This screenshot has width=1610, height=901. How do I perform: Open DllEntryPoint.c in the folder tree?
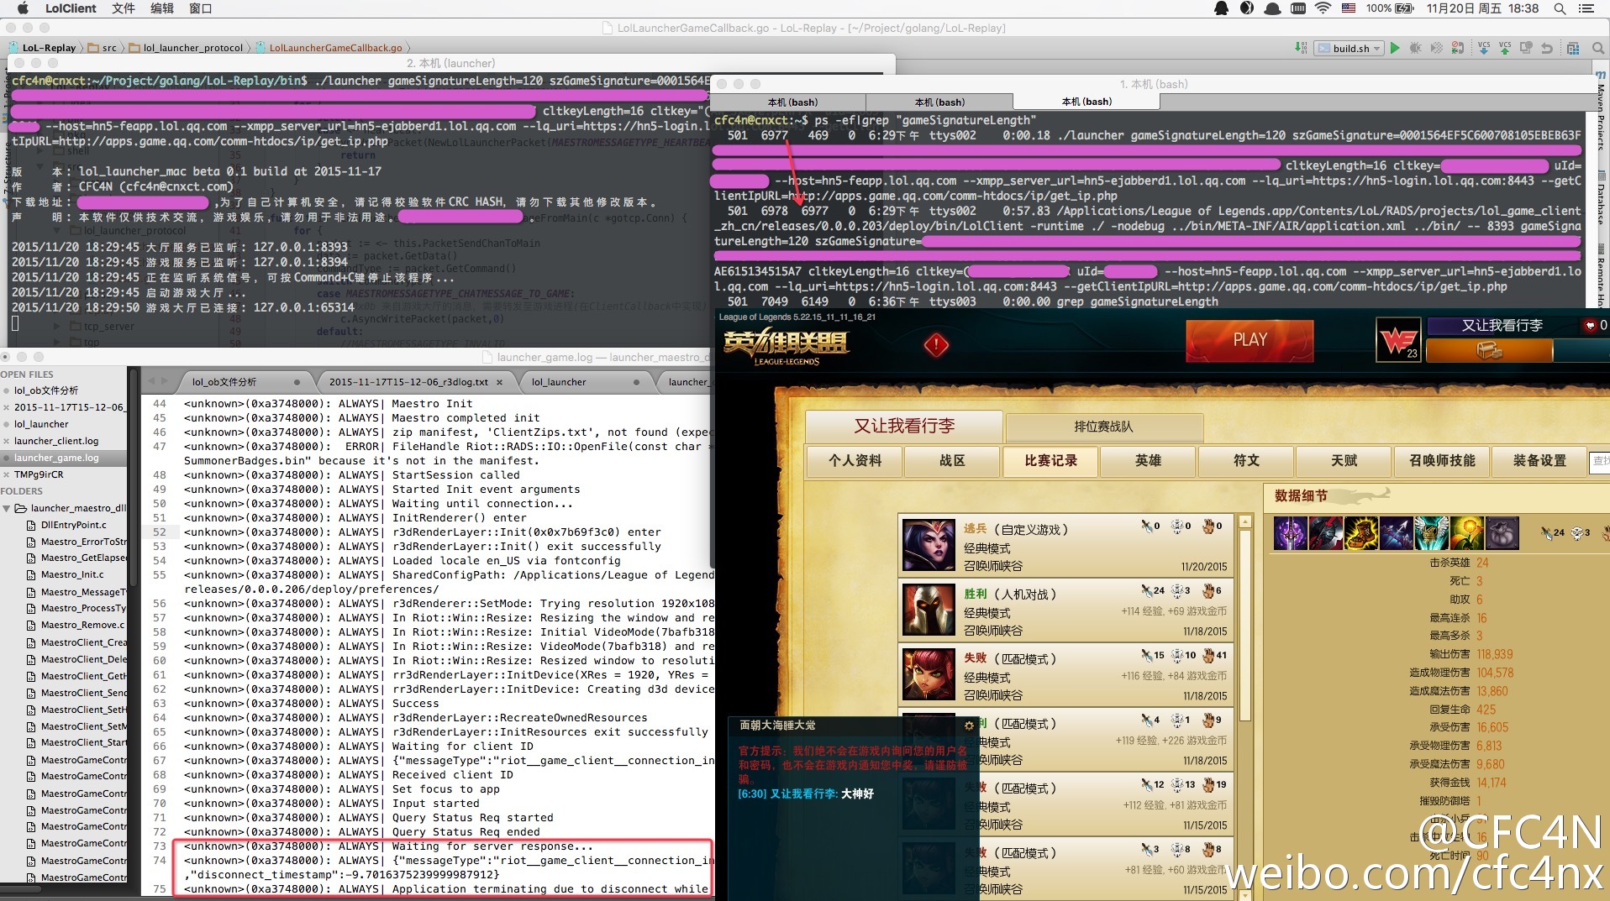click(x=74, y=525)
